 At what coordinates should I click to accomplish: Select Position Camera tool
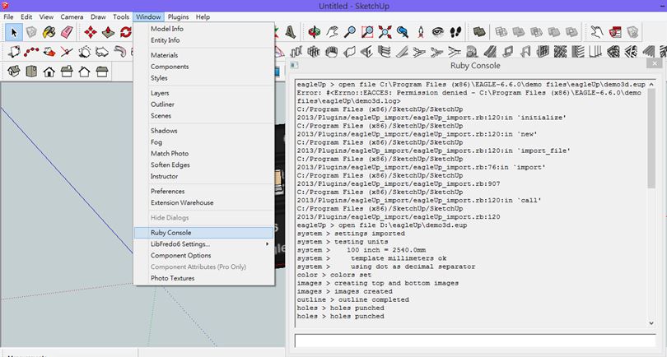click(x=421, y=32)
